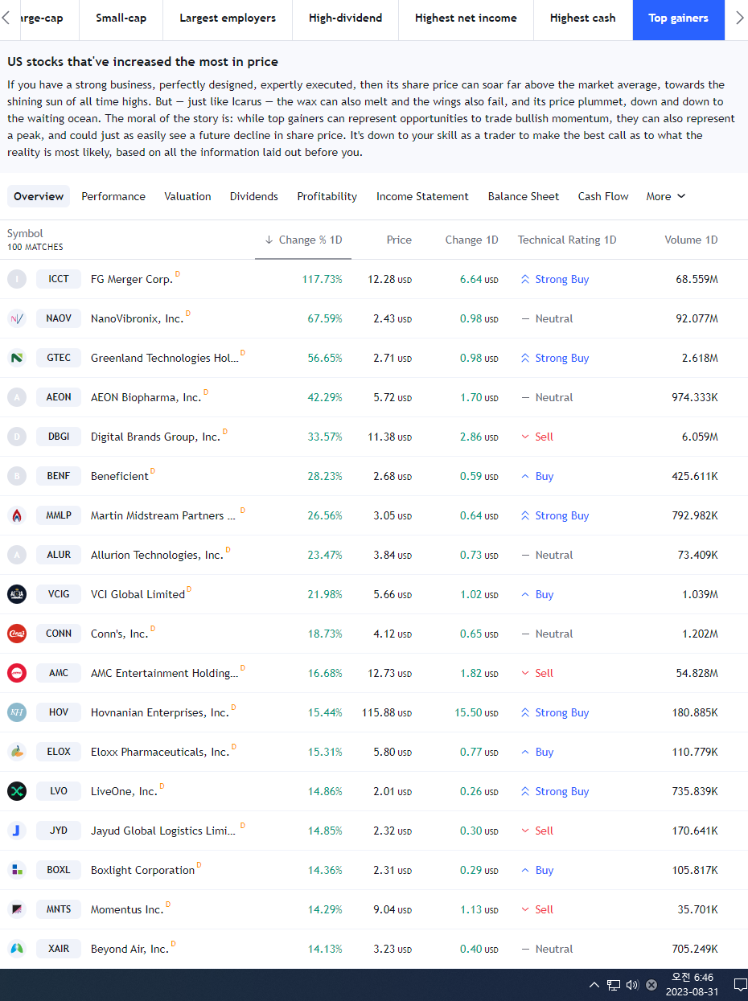The width and height of the screenshot is (748, 1001).
Task: Open the Cash Flow tab
Action: tap(603, 196)
